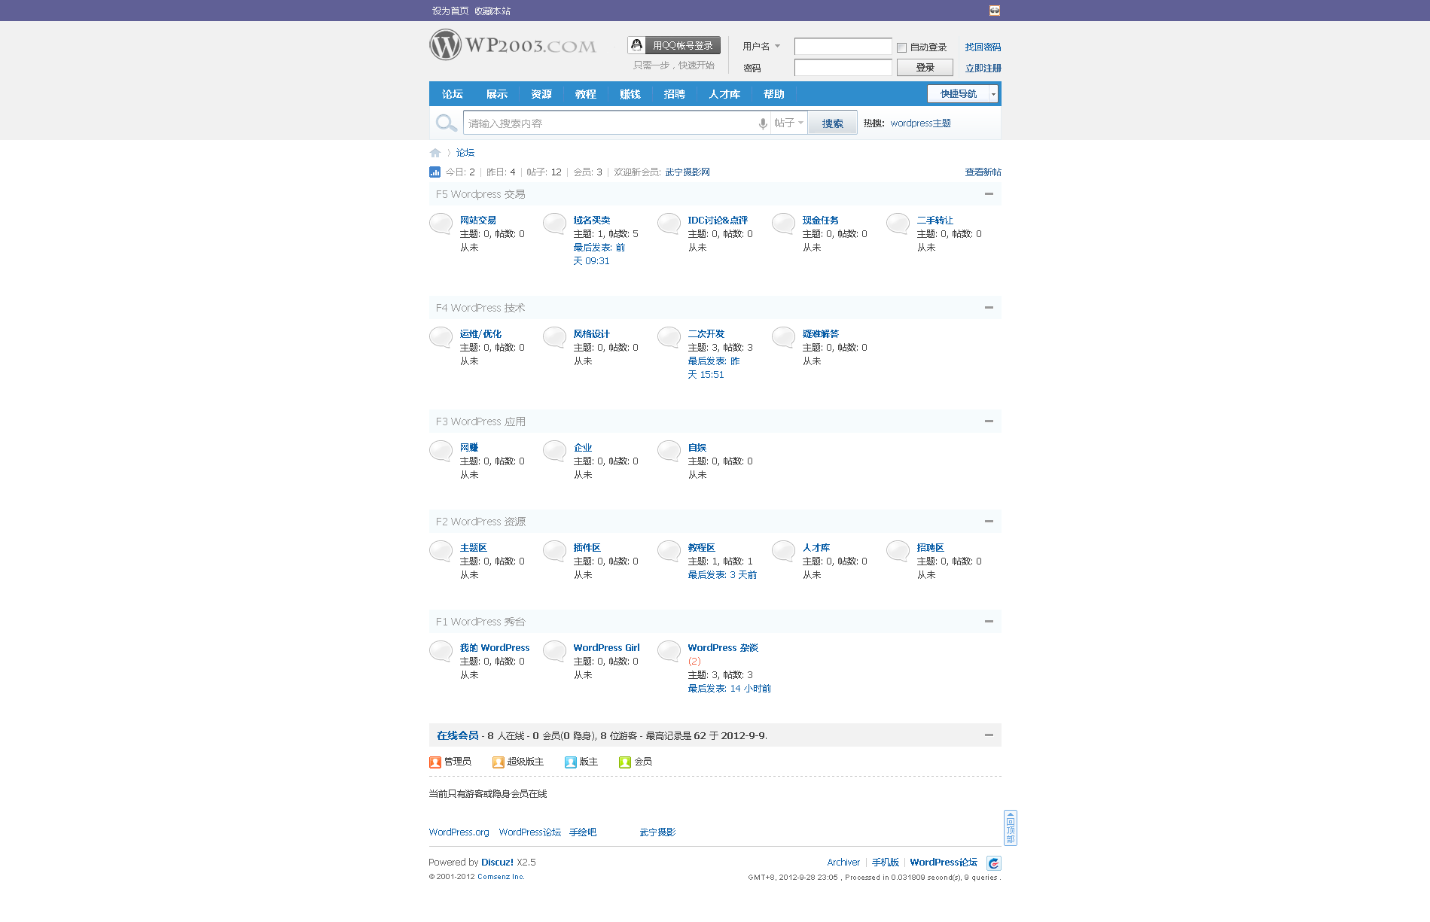Click the 搜索 search button

(832, 123)
